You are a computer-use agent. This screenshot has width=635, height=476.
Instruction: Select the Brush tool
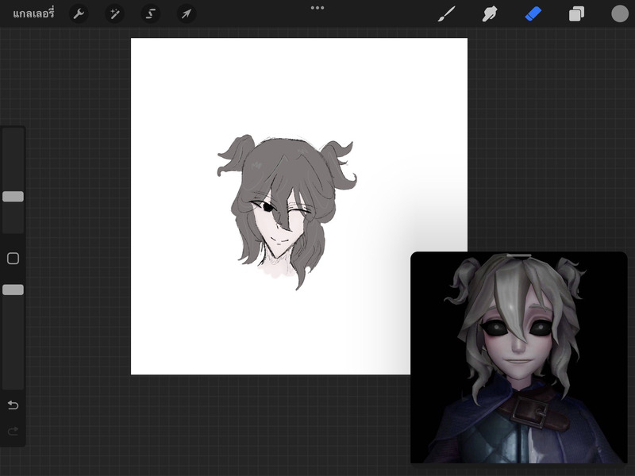[447, 13]
